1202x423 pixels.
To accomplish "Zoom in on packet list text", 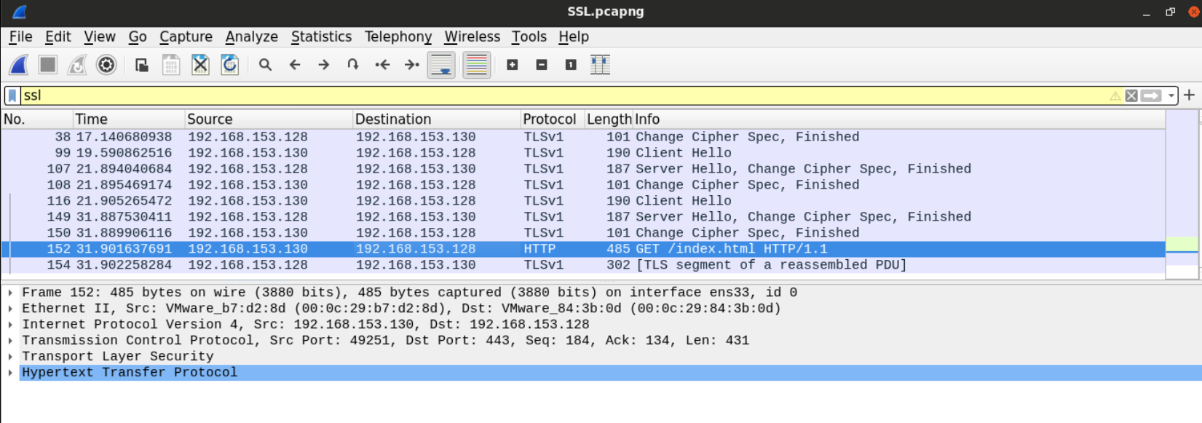I will pos(513,65).
